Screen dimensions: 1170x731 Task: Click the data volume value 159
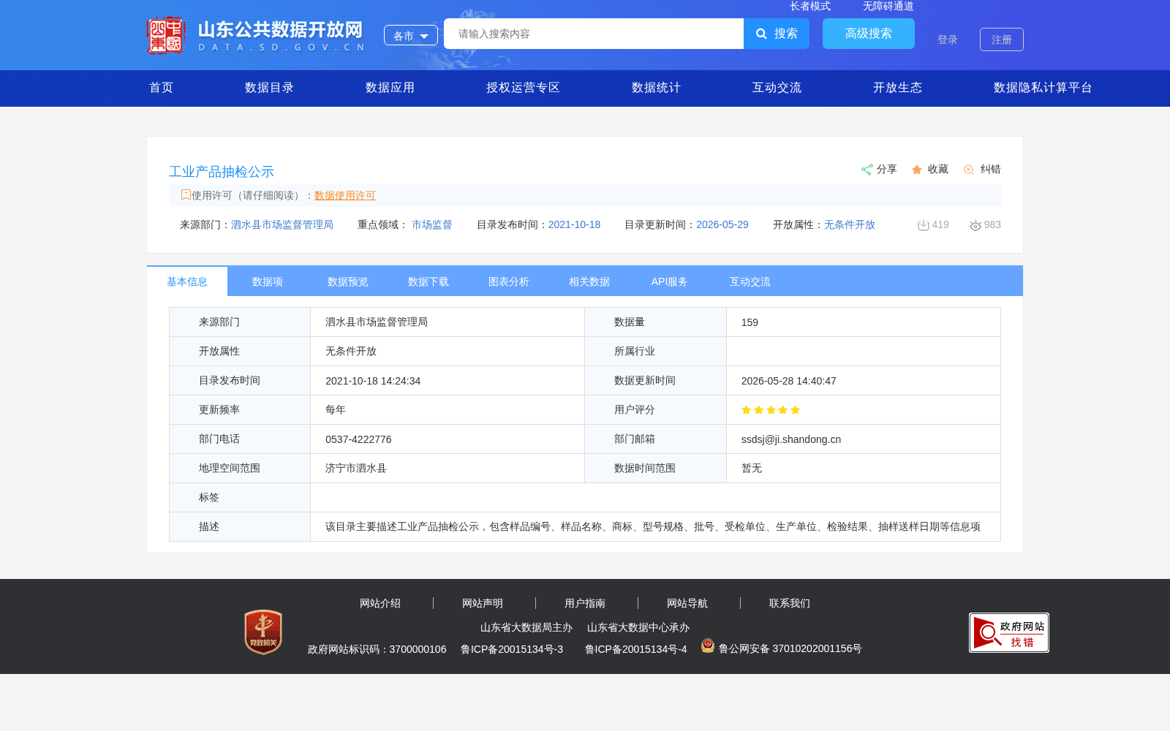(x=750, y=322)
